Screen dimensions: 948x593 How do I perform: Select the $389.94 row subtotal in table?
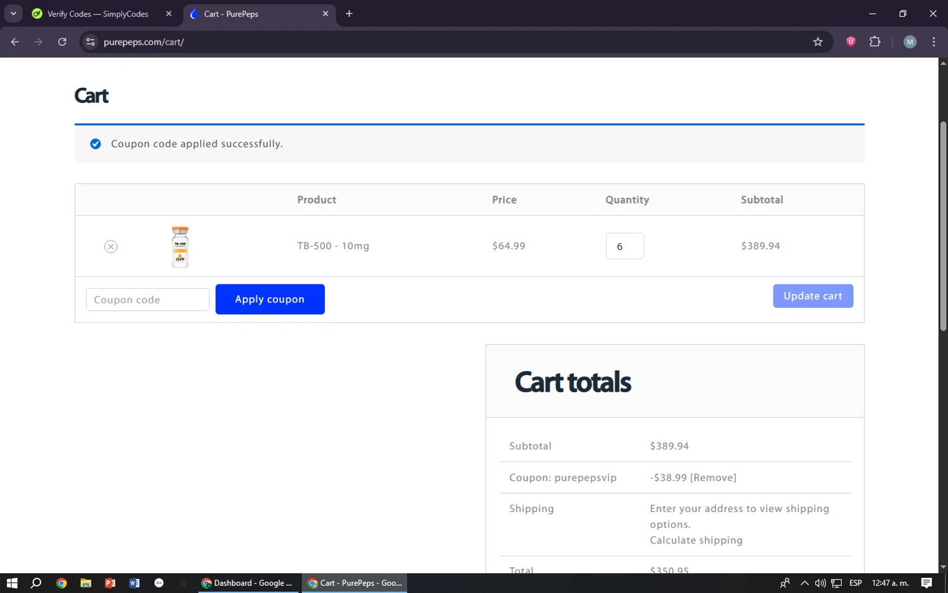pyautogui.click(x=760, y=246)
